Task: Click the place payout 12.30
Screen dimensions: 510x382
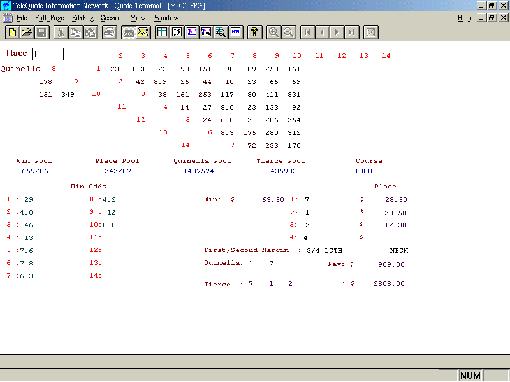Action: click(395, 225)
